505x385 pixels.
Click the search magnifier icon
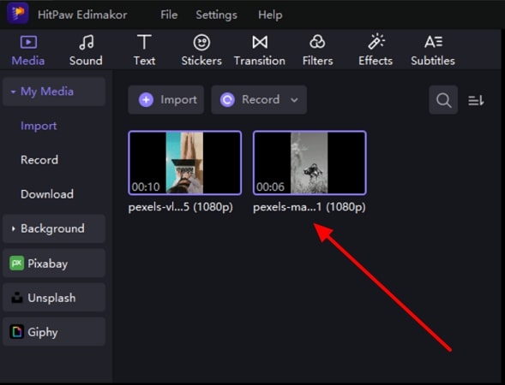[443, 100]
